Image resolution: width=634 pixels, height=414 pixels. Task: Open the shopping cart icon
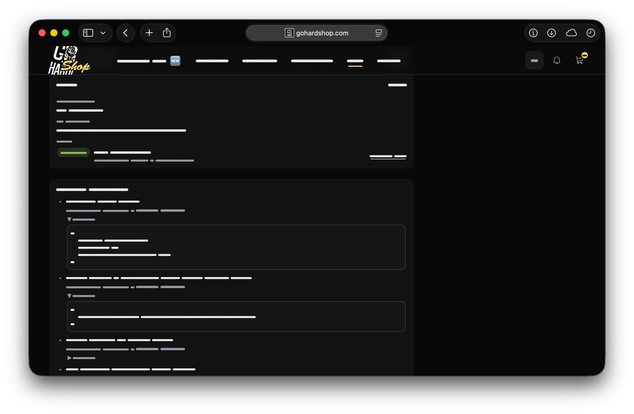tap(579, 61)
